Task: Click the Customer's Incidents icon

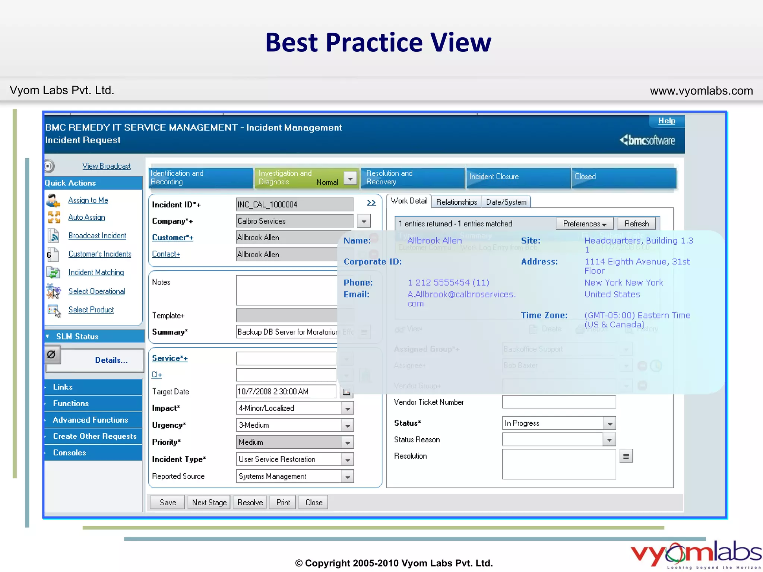Action: [x=53, y=254]
